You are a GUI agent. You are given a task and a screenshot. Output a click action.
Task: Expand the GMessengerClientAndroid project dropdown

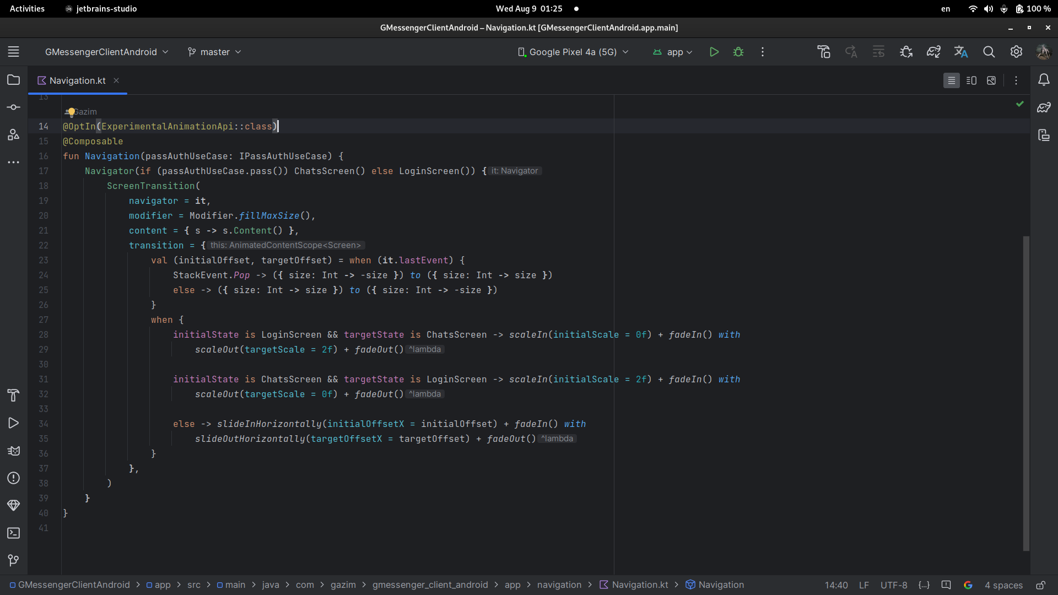pyautogui.click(x=106, y=52)
